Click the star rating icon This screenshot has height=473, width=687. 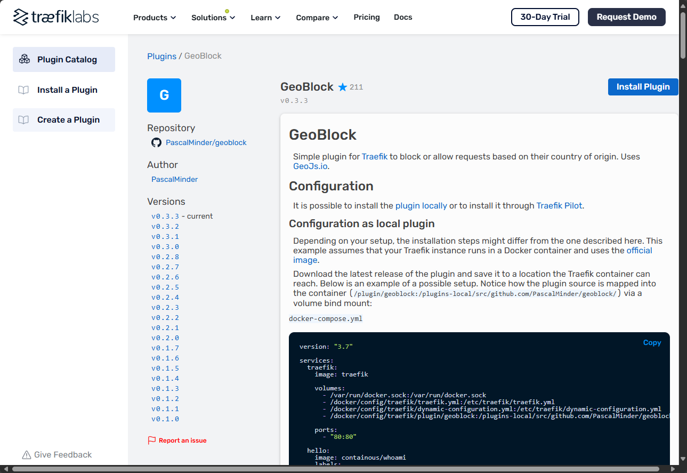point(342,87)
